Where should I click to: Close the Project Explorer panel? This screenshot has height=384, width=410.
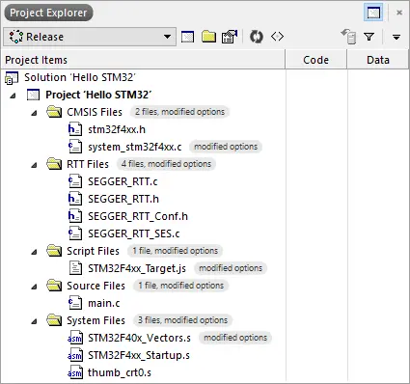coord(399,13)
